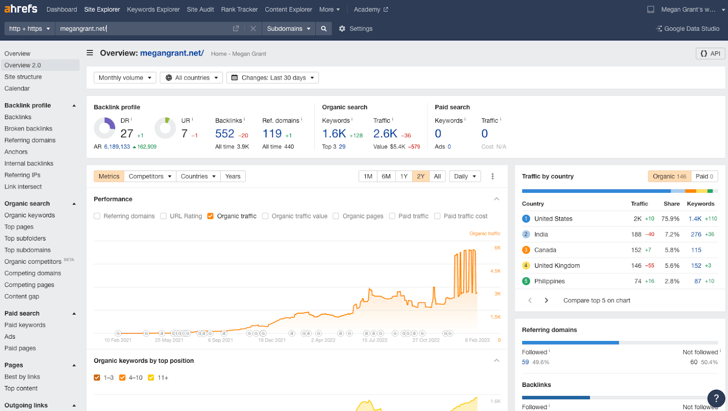Click the help question mark bubble

pos(716,398)
